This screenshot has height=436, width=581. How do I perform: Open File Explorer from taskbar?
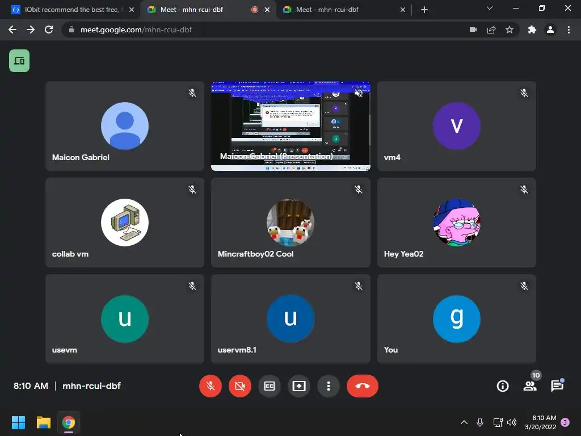(43, 422)
